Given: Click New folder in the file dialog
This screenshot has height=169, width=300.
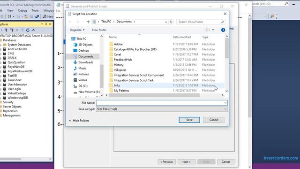Looking at the screenshot, I should (x=99, y=30).
